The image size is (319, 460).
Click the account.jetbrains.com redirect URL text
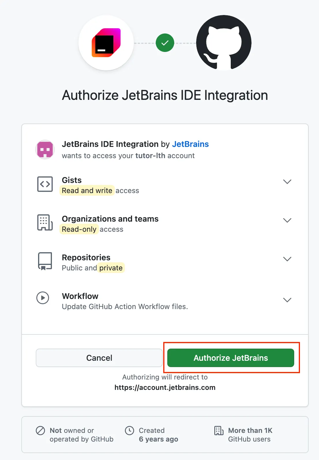(165, 387)
